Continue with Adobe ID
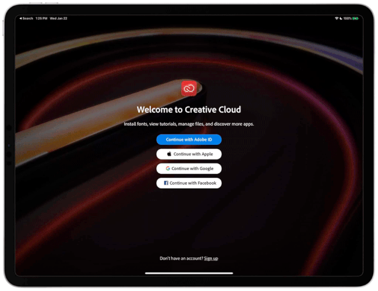The height and width of the screenshot is (291, 378). coord(189,140)
